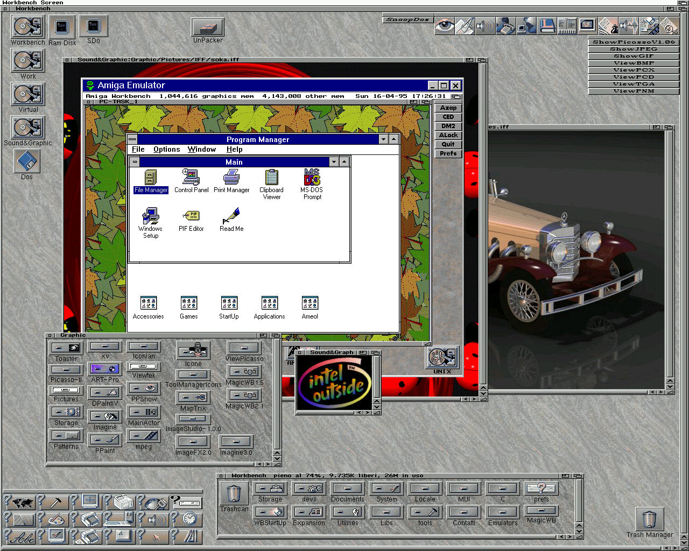This screenshot has width=689, height=551.
Task: Click the eye icon in top toolbar
Action: pyautogui.click(x=445, y=26)
